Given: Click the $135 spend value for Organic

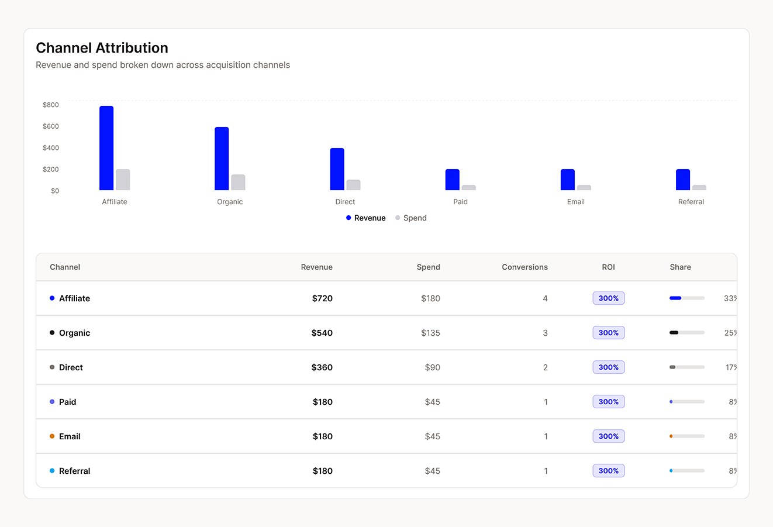Looking at the screenshot, I should 430,333.
